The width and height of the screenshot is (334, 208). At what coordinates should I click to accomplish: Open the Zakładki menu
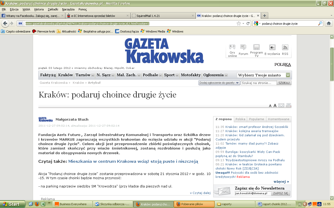tap(53, 9)
